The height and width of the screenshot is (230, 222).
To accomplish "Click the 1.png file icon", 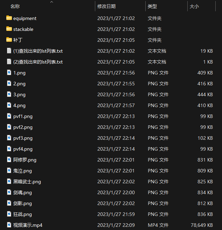I will (9, 72).
